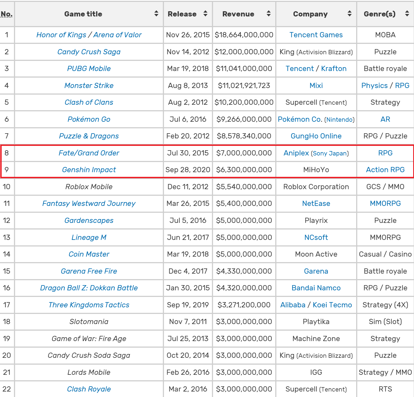Visit the Tencent Games company link
Viewport: 414px width, 397px height.
[316, 35]
